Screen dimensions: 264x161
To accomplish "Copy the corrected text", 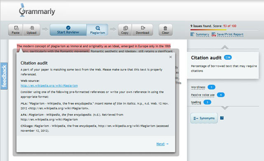I will pos(125,30).
